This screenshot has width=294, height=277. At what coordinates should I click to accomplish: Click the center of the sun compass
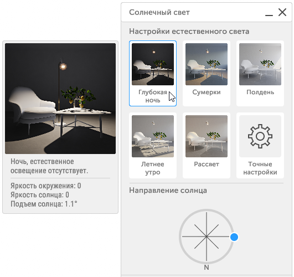207,237
